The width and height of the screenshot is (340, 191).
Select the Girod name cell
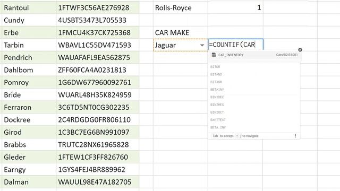[29, 132]
